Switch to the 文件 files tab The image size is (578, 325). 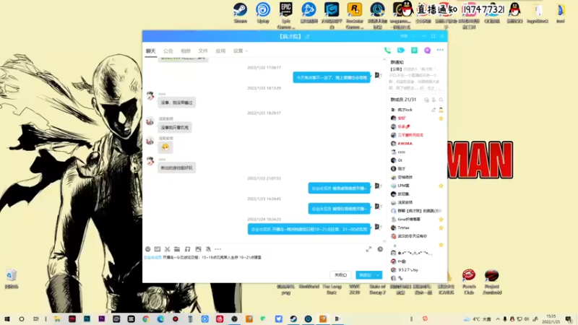[203, 51]
